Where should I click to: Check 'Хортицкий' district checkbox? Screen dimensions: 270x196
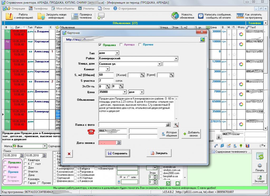(x=55, y=178)
